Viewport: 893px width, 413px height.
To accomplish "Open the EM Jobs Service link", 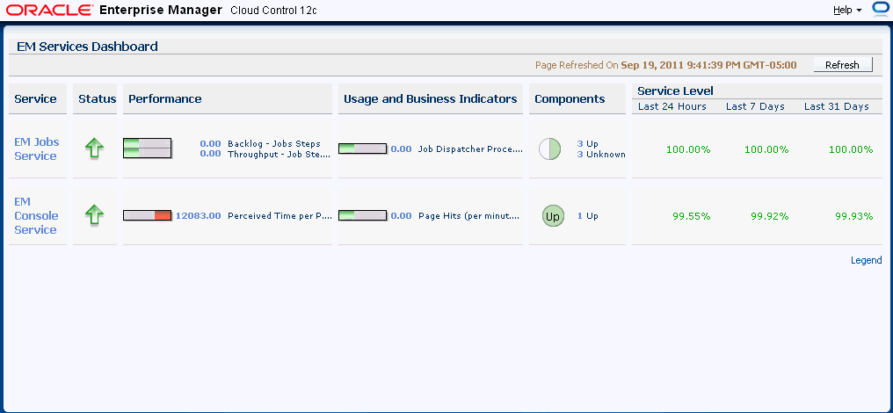I will pyautogui.click(x=36, y=149).
